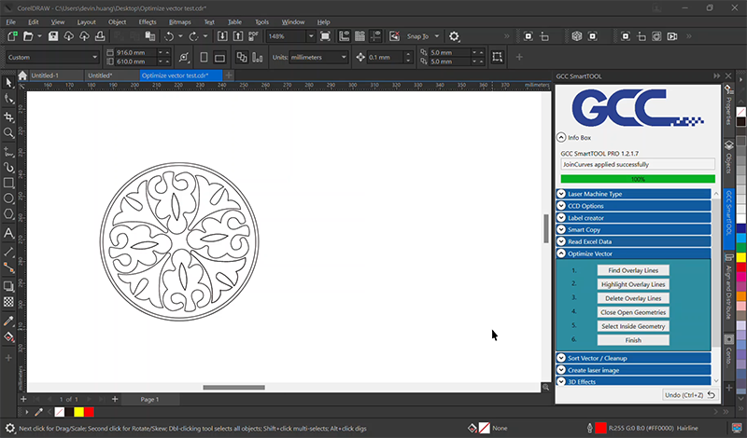This screenshot has height=438, width=747.
Task: Select the Transparency checkerboard tool
Action: [8, 302]
